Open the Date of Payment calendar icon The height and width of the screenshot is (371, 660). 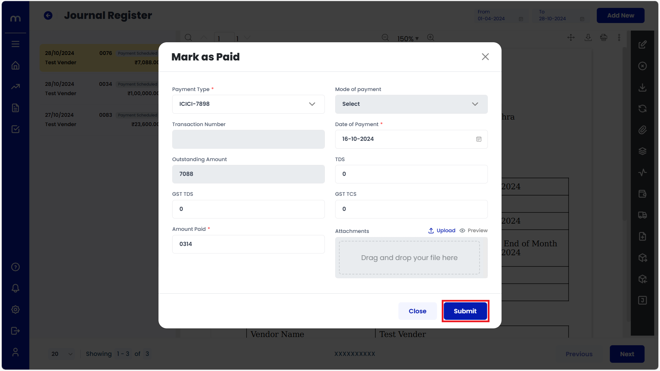point(478,139)
